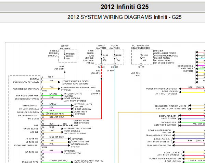205x163 pixels.
Task: Select the 'FUSIBLE LINK K 40A' label
Action: pyautogui.click(x=70, y=56)
